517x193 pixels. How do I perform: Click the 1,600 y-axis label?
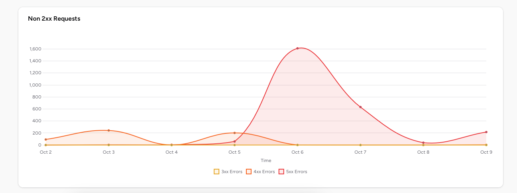(x=35, y=49)
